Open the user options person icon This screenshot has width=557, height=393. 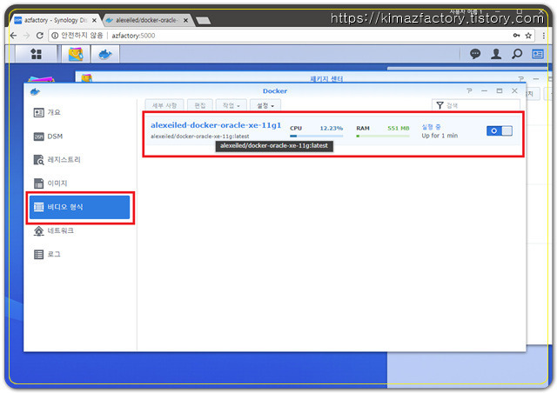pos(496,54)
